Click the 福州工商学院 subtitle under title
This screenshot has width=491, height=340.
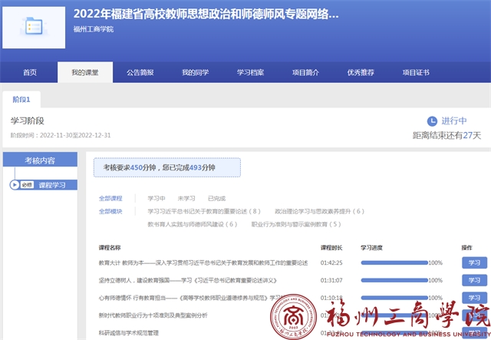point(94,29)
